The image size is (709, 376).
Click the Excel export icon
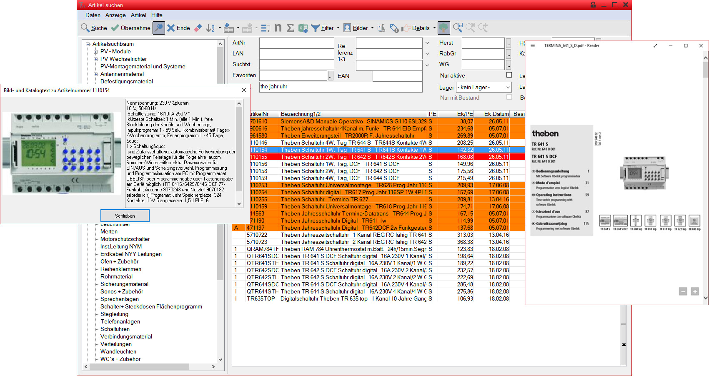point(303,28)
